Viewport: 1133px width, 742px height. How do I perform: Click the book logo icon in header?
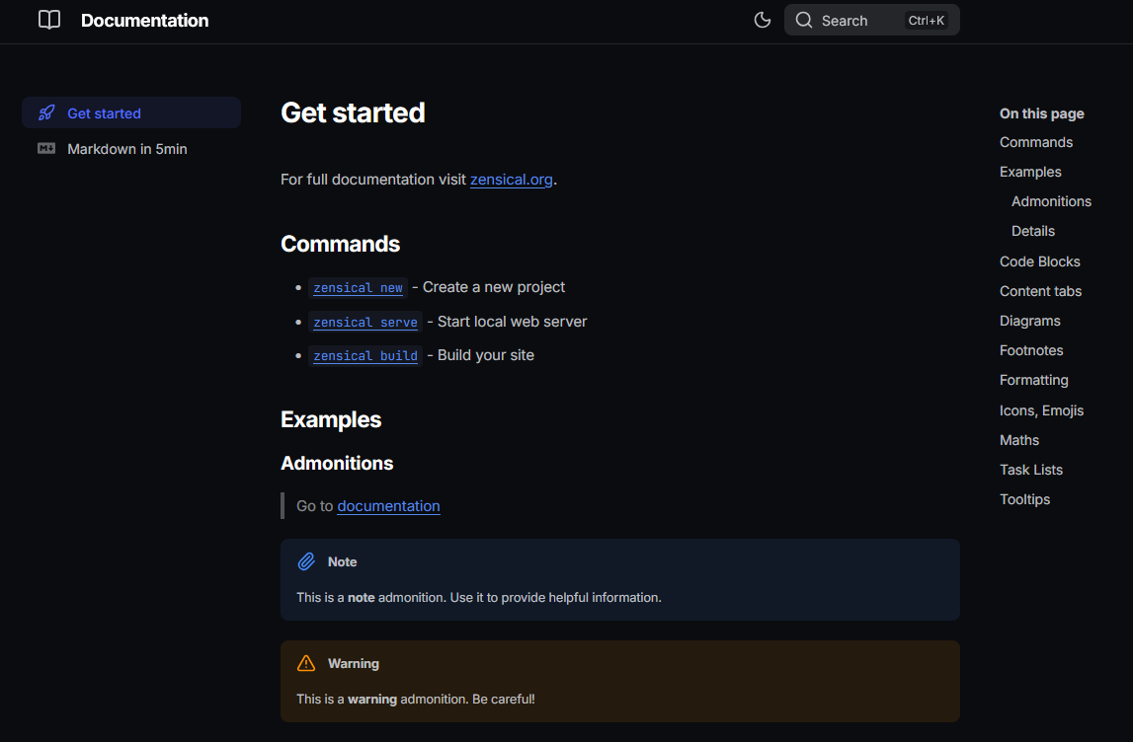pos(49,20)
